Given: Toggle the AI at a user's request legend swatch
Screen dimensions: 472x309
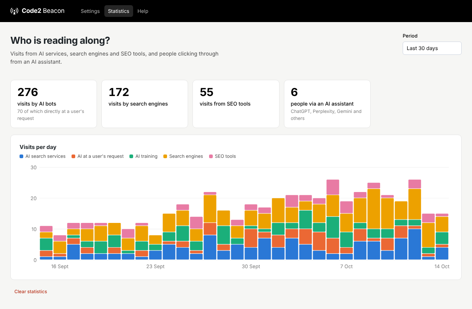Looking at the screenshot, I should (x=73, y=156).
